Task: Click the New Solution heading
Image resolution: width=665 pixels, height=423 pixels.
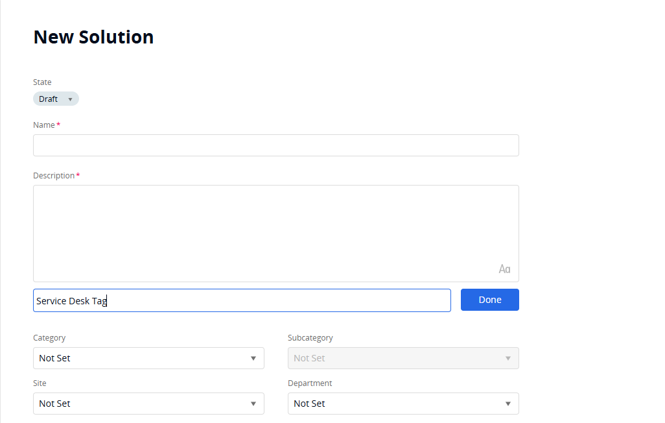Action: coord(93,37)
